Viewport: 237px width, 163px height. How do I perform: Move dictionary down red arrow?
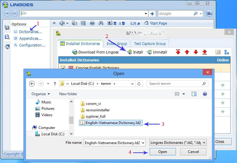196,52
